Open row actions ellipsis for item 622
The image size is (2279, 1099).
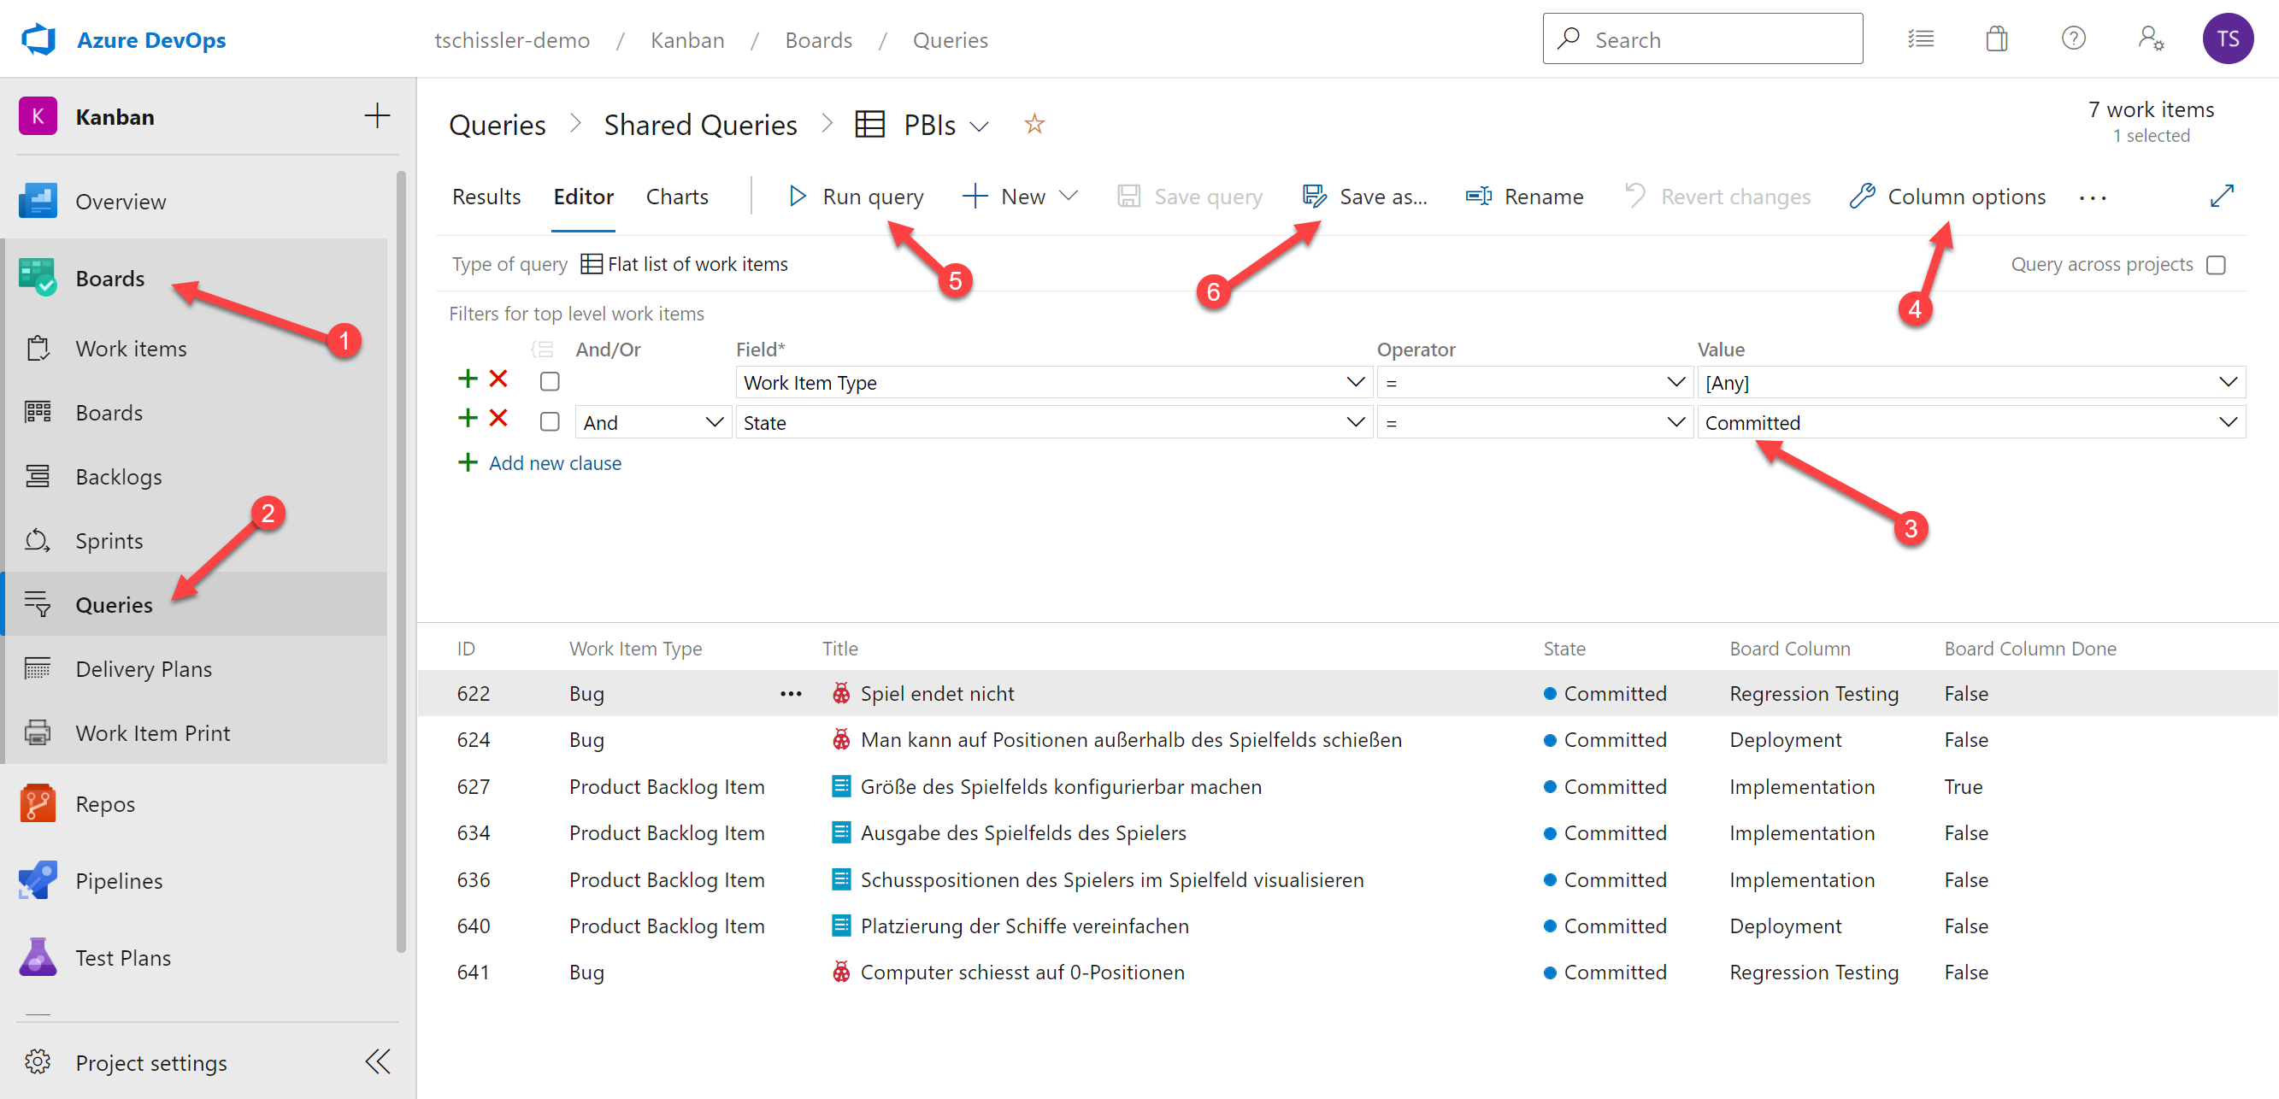(791, 694)
